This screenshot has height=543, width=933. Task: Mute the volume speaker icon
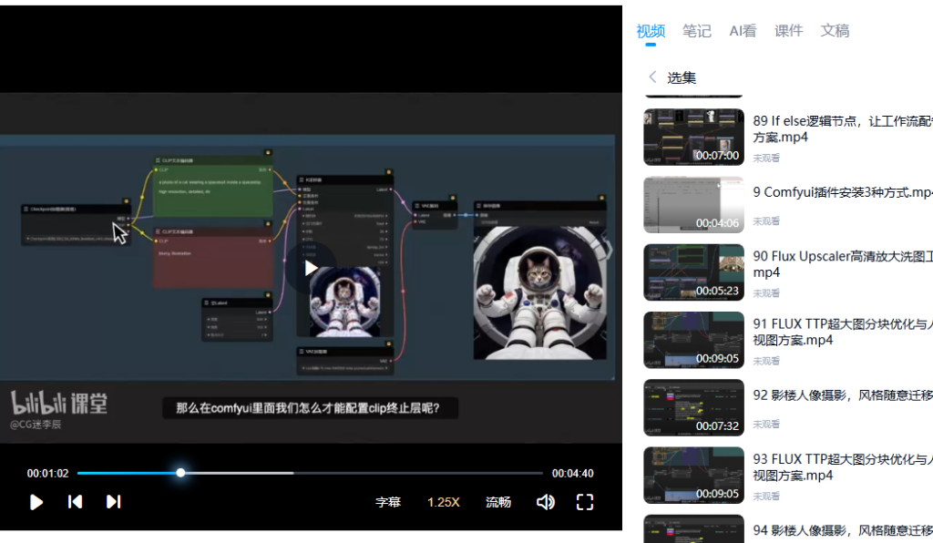[x=545, y=502]
